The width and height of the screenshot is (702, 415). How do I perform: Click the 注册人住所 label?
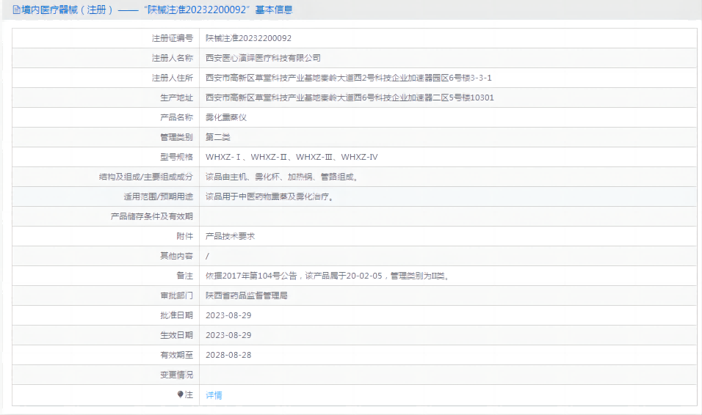[173, 78]
